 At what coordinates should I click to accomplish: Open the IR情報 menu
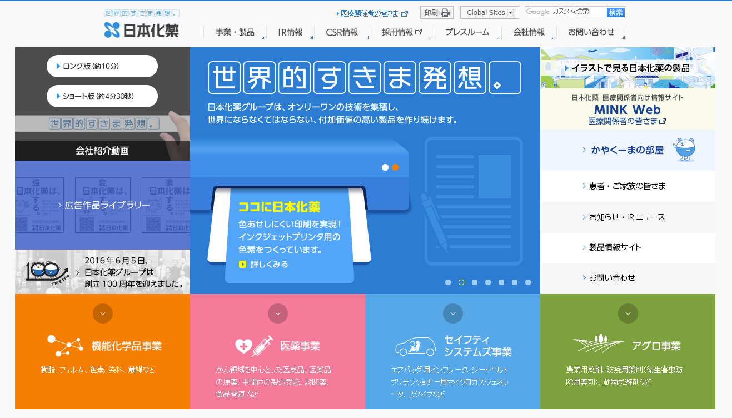pyautogui.click(x=291, y=32)
